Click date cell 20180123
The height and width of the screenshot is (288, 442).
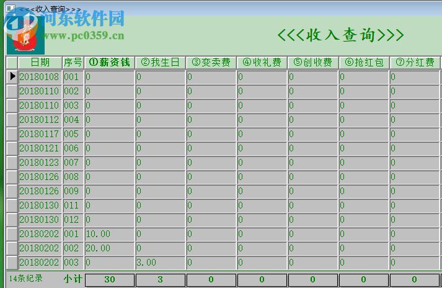pos(40,163)
